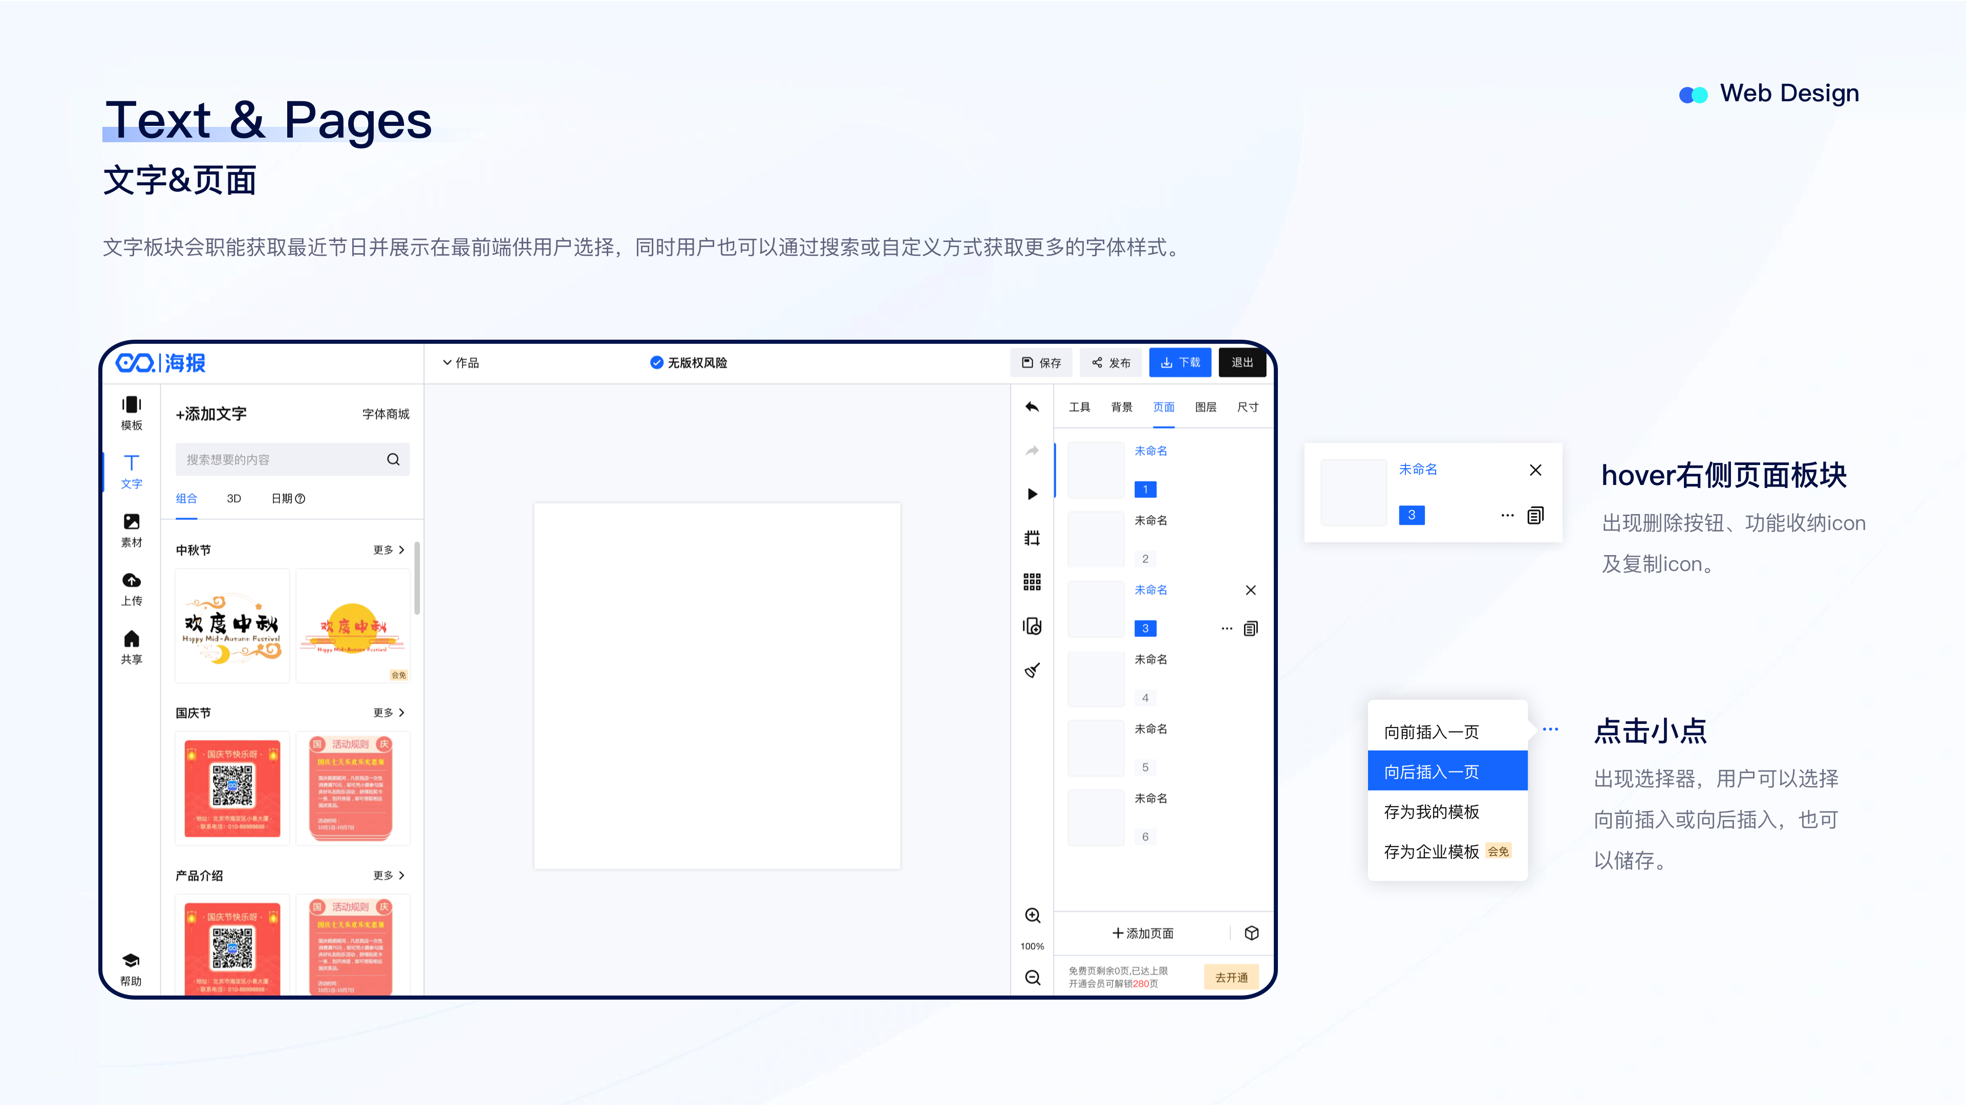Click the zoom out magnifier
The height and width of the screenshot is (1105, 1966).
point(1032,978)
